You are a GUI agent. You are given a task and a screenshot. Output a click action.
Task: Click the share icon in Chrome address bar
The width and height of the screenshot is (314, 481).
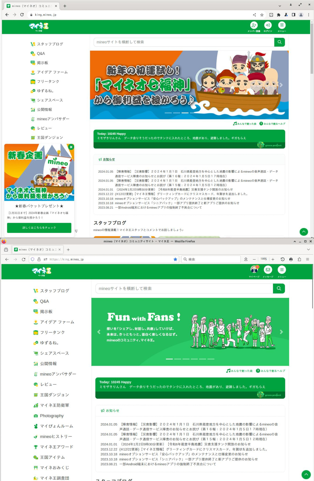click(254, 15)
